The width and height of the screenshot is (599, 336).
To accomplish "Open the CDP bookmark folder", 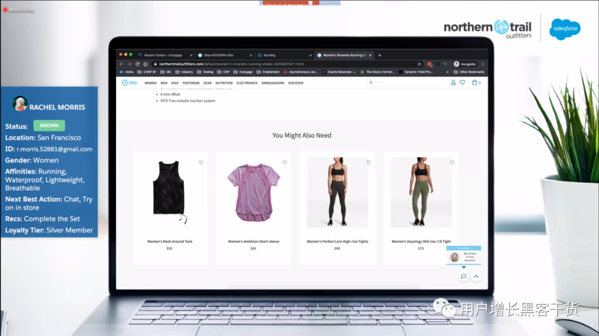I will click(224, 72).
